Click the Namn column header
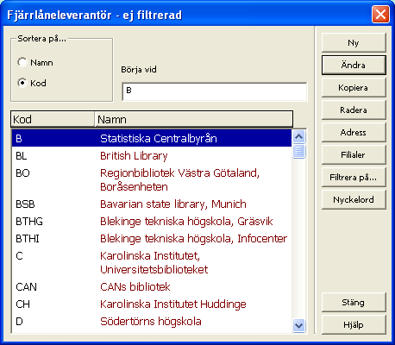This screenshot has width=395, height=345. point(193,119)
